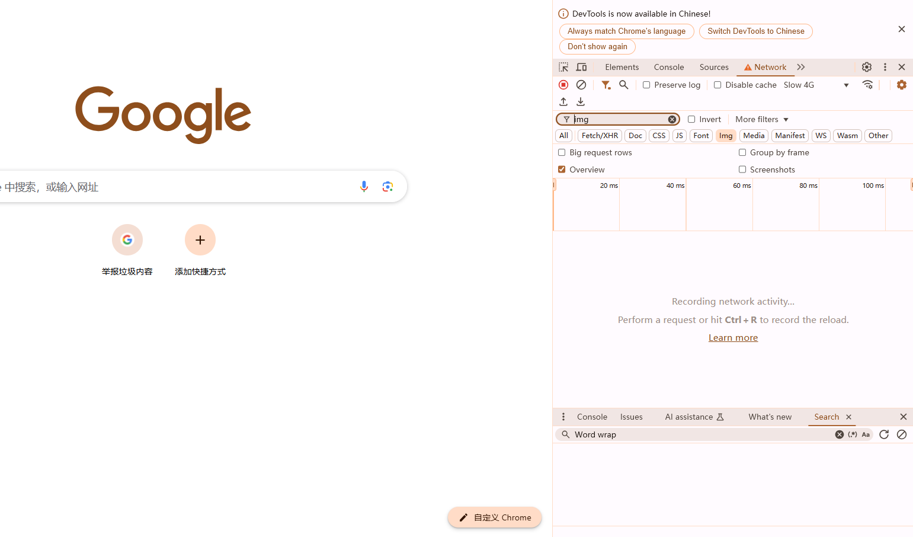
Task: Open the drawer Console tab
Action: (x=592, y=417)
